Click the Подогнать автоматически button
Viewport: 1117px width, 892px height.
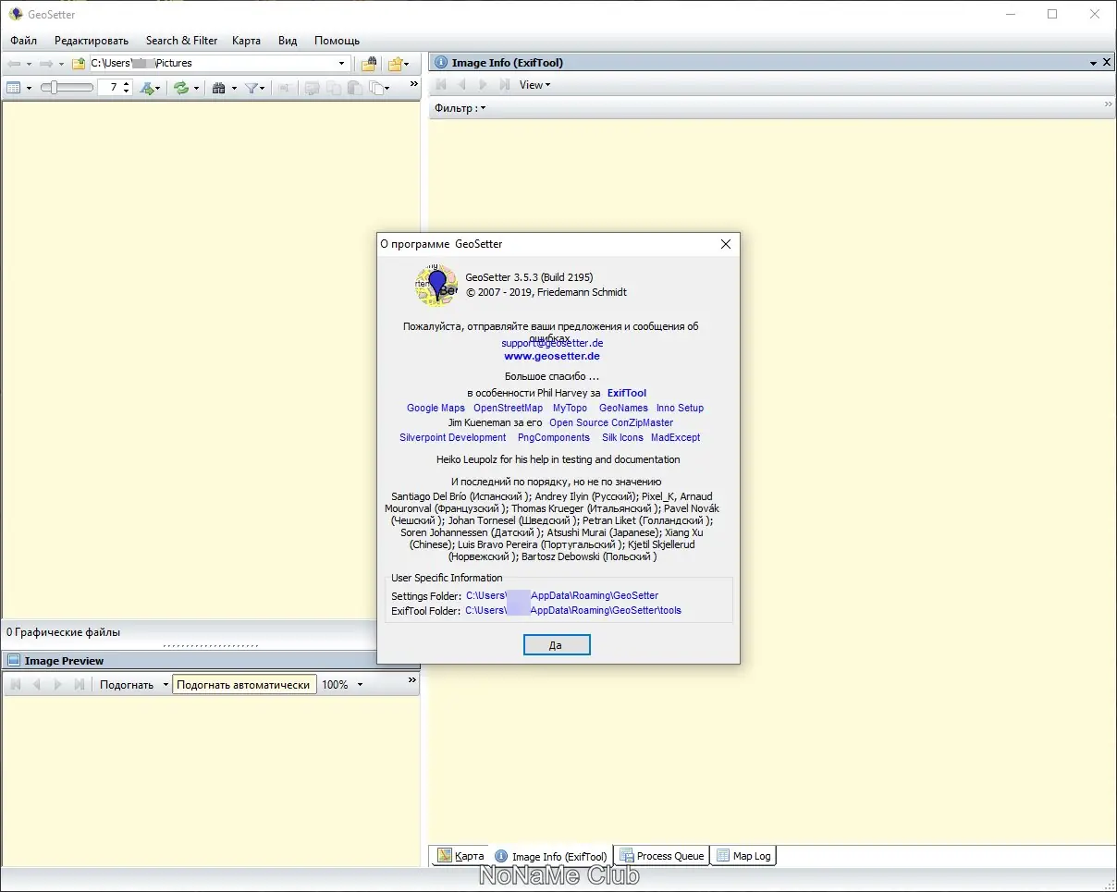(243, 685)
